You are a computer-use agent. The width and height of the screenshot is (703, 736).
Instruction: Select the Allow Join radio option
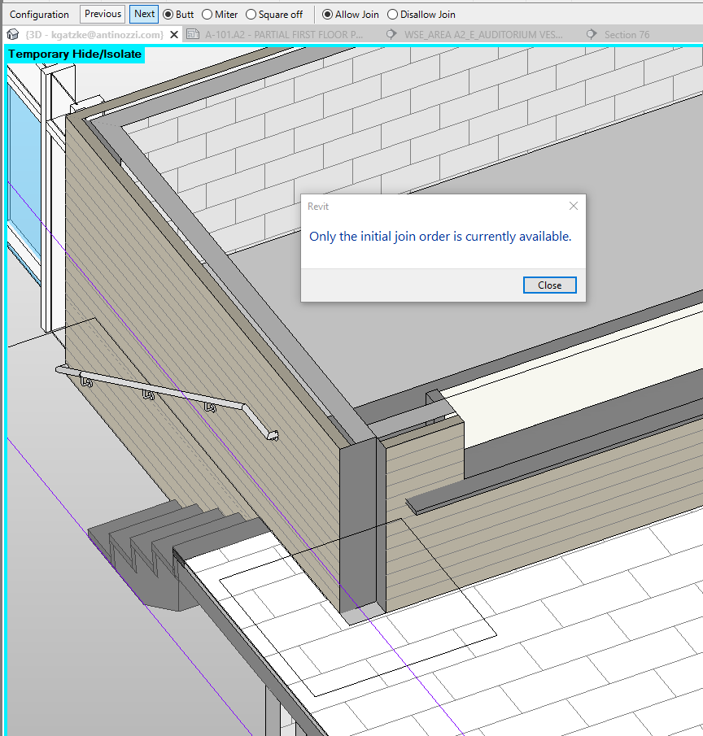point(351,15)
